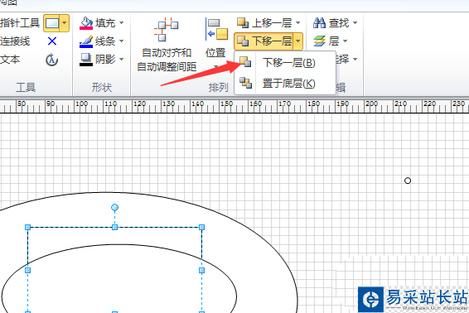This screenshot has width=469, height=313.
Task: Click the shadow icon
Action: (86, 59)
